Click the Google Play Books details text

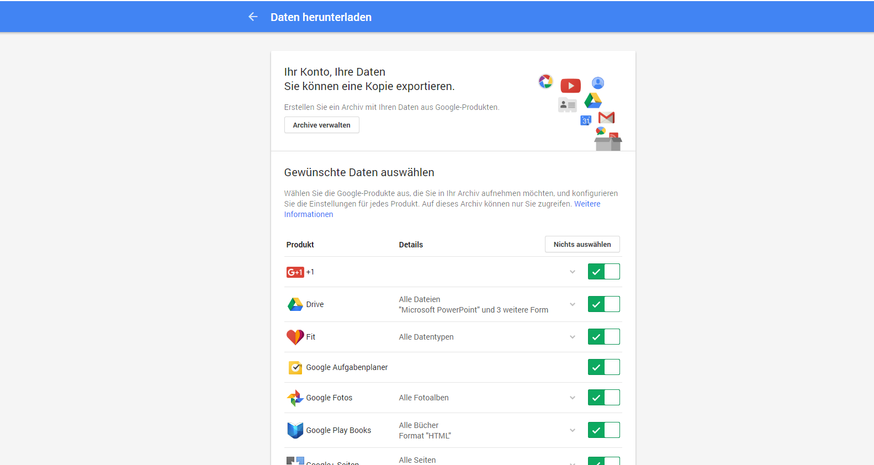point(425,430)
